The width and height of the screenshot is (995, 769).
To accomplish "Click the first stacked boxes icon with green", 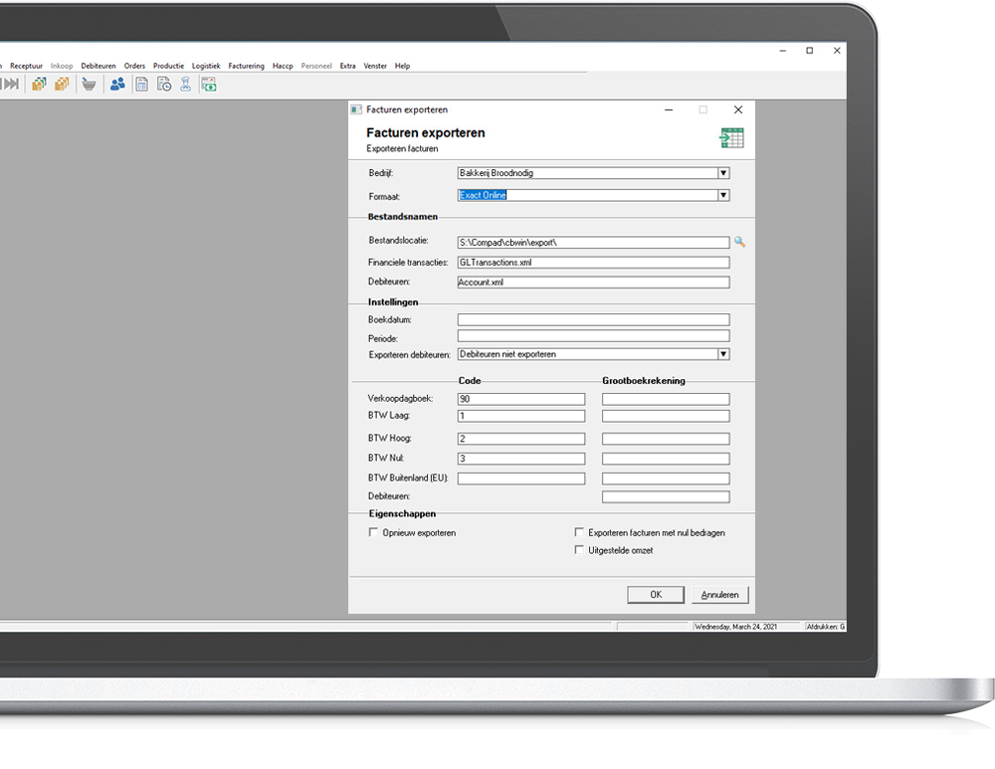I will click(x=39, y=84).
